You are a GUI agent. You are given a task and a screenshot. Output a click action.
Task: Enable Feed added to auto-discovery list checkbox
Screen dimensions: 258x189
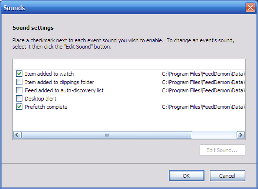[x=19, y=90]
